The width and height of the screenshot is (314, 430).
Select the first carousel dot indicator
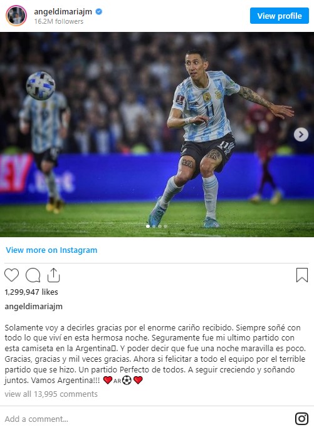148,226
